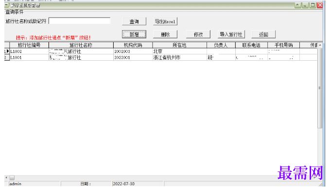
Task: Focus the 旅行社名称或助记符 search field
Action: pos(80,21)
